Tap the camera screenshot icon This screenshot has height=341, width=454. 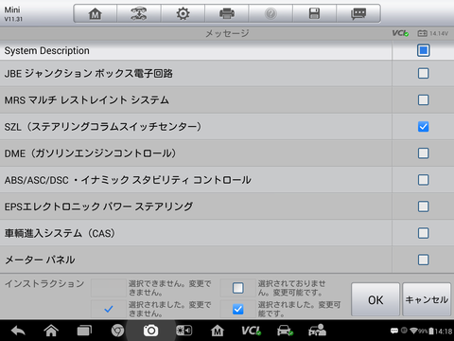coord(150,331)
